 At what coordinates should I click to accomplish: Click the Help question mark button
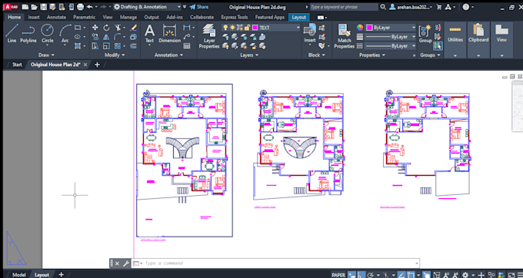[x=466, y=7]
